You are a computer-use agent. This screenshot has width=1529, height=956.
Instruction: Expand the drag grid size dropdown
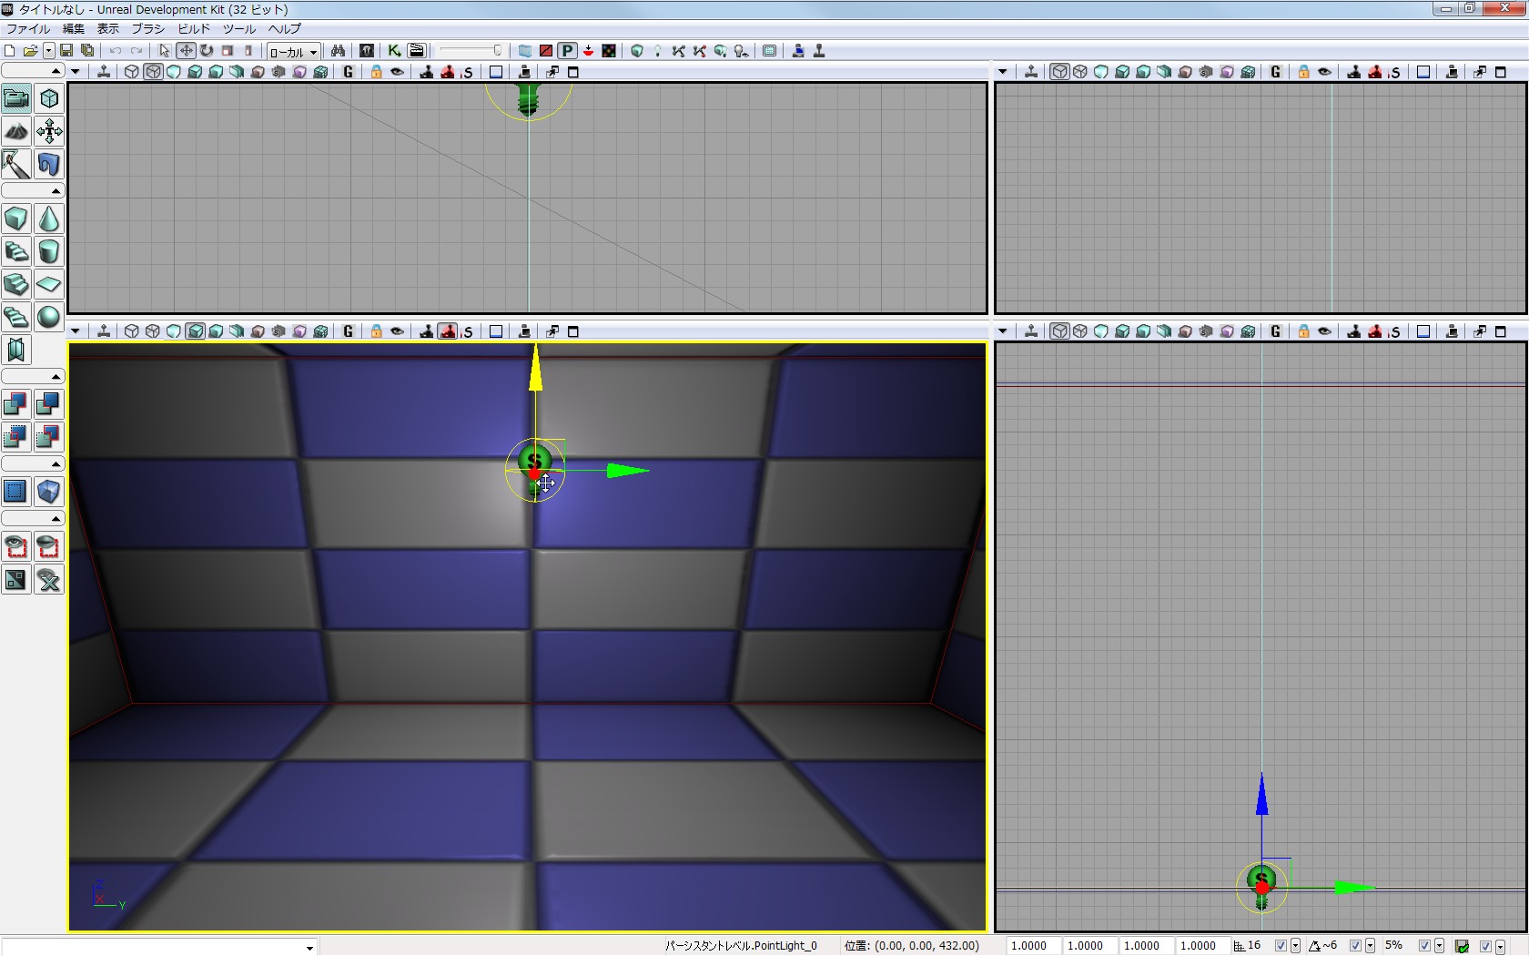pos(1295,947)
